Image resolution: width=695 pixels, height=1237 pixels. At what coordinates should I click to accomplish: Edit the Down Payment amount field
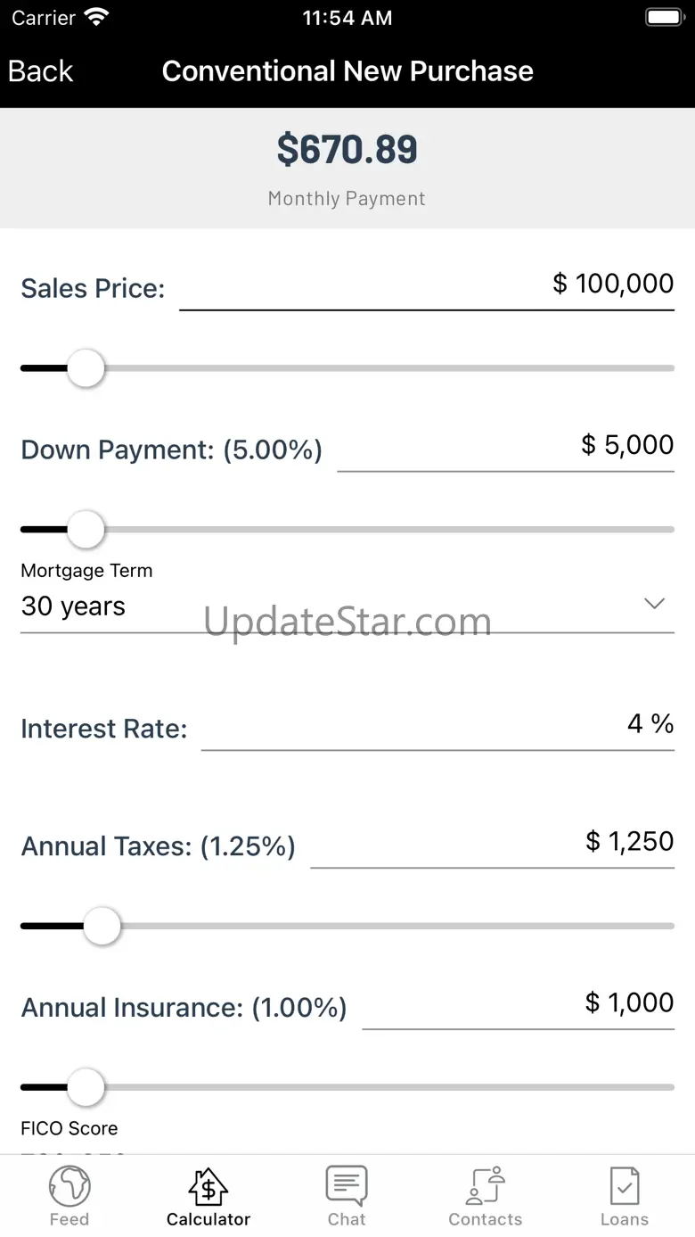click(x=505, y=446)
